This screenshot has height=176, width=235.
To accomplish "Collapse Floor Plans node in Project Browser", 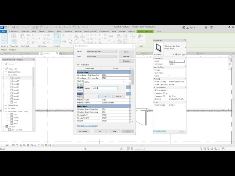I will coord(6,75).
